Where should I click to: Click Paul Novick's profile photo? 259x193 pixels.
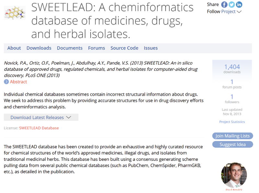tap(234, 175)
